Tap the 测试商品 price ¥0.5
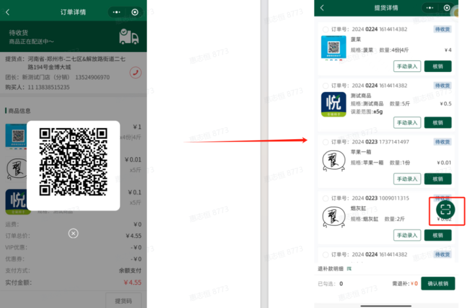Screen dimensions: 468x308 [x=446, y=104]
